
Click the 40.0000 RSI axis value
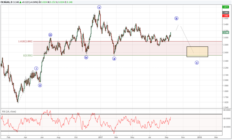[x=227, y=127]
